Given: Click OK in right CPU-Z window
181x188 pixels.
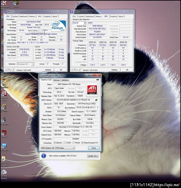Looking at the screenshot, I should pyautogui.click(x=127, y=70).
